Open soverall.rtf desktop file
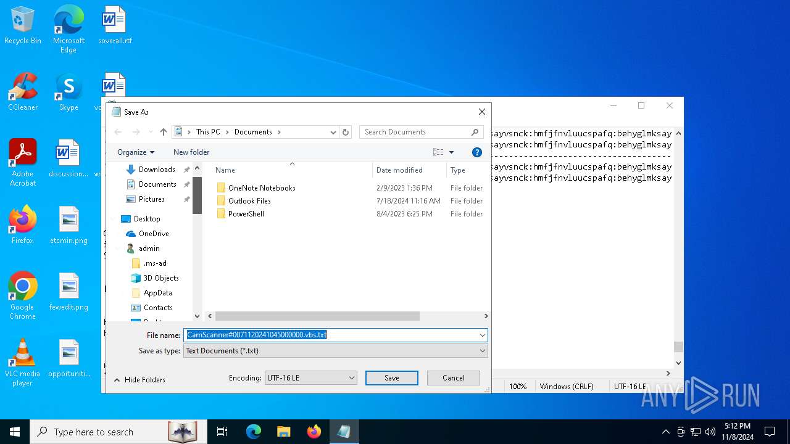This screenshot has height=444, width=790. [115, 26]
